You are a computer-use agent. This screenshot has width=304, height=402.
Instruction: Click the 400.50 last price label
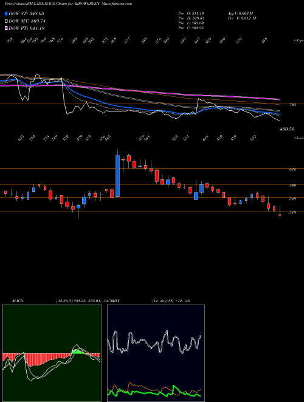point(287,129)
